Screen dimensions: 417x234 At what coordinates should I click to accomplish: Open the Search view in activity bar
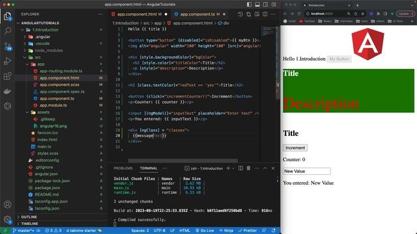point(7,31)
